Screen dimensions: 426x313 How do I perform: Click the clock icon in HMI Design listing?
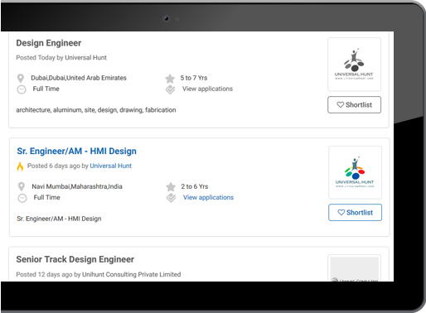(x=22, y=198)
